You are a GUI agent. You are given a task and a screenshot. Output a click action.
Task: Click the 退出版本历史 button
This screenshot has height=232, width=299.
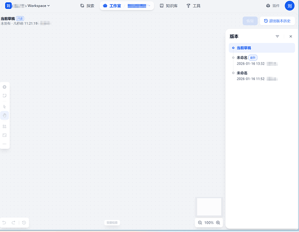coord(277,21)
